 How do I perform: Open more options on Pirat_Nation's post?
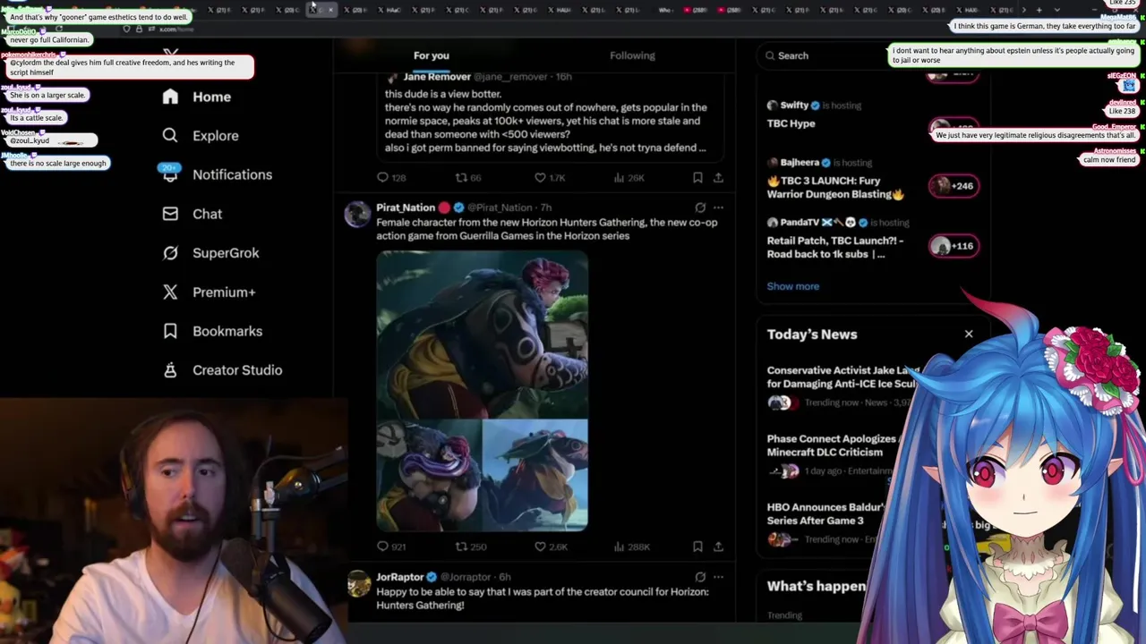point(718,208)
